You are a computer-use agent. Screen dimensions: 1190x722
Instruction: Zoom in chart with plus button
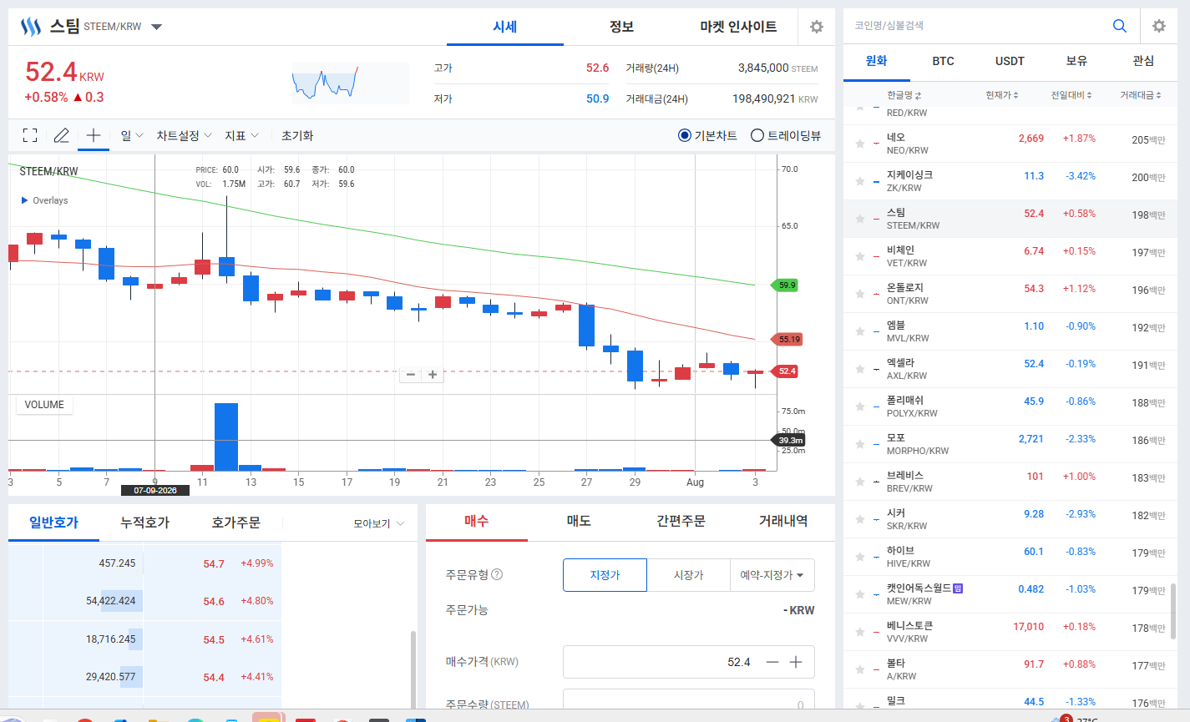click(433, 375)
